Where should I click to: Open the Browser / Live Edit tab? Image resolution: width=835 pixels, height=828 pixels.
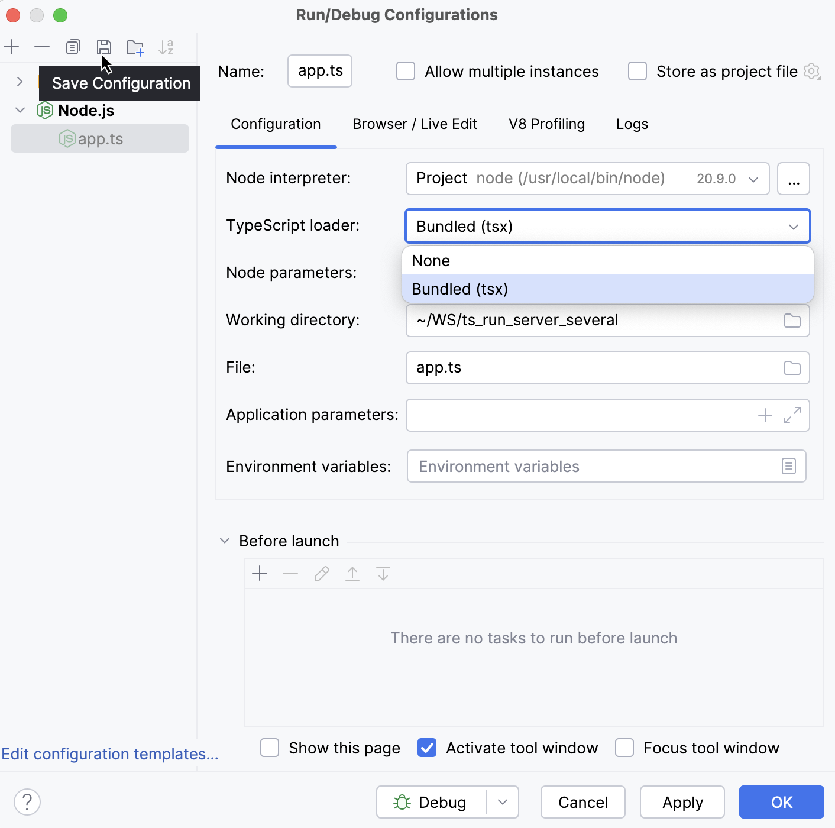point(415,124)
